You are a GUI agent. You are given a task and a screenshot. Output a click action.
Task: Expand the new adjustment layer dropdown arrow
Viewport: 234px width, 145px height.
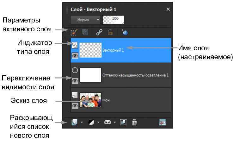[x=98, y=122]
